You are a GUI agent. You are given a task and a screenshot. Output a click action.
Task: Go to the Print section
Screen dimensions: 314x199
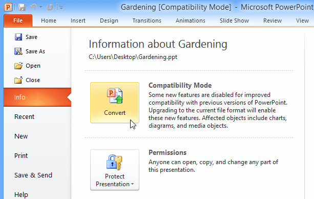pyautogui.click(x=21, y=156)
